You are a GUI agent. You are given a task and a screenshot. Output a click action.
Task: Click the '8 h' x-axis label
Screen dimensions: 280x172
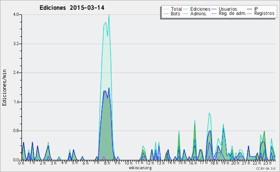point(107,163)
